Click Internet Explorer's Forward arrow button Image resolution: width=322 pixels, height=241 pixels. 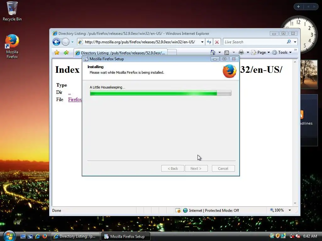point(65,42)
